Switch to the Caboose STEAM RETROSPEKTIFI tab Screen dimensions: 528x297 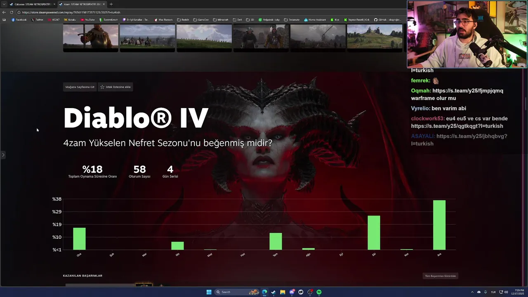[x=32, y=4]
